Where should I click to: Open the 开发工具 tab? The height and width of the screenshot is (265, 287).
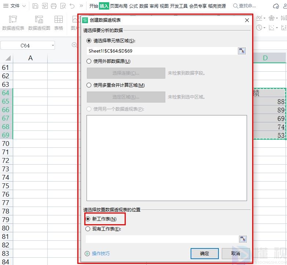pyautogui.click(x=179, y=6)
